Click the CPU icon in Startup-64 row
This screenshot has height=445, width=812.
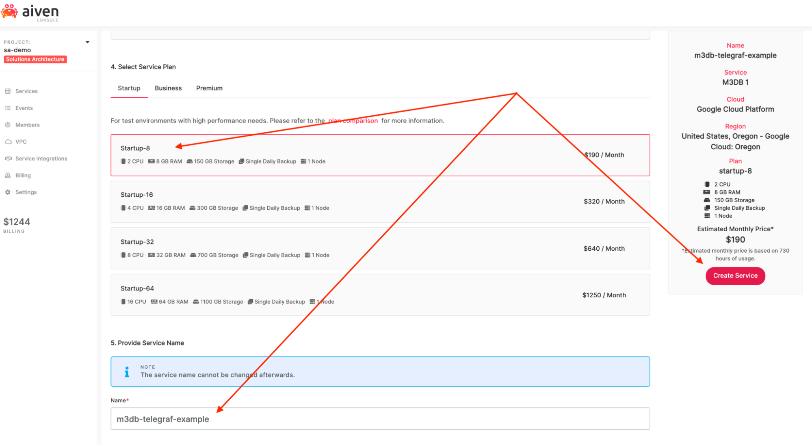pyautogui.click(x=123, y=302)
